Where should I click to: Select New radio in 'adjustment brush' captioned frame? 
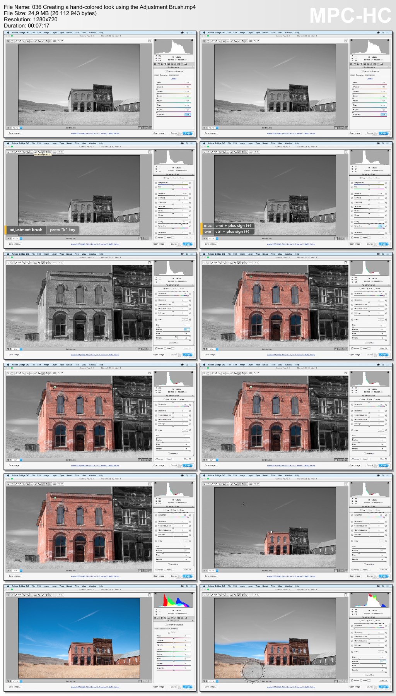tap(164, 178)
